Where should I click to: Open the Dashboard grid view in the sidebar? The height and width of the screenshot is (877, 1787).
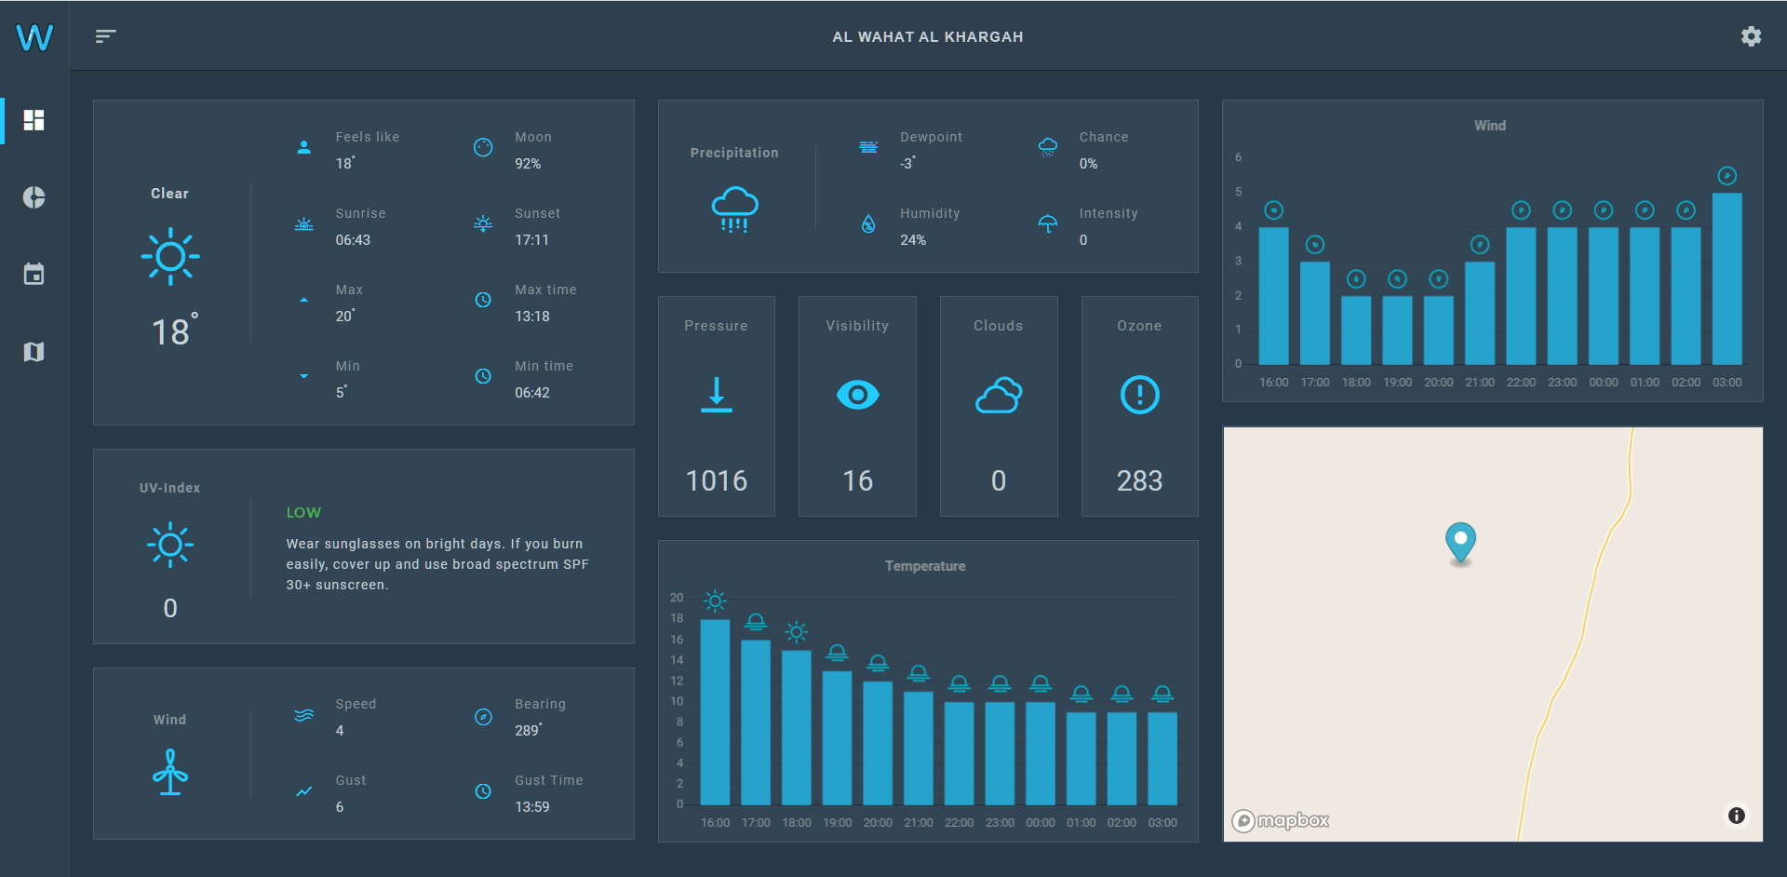pyautogui.click(x=33, y=121)
